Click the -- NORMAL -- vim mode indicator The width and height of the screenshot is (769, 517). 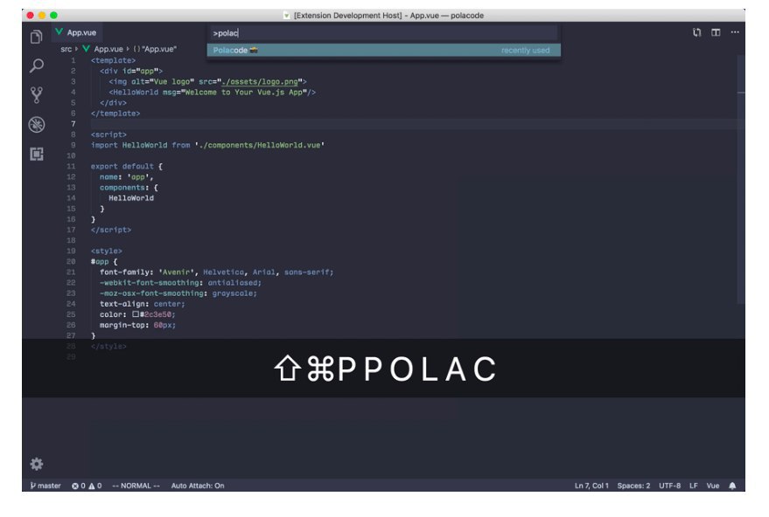pos(136,486)
